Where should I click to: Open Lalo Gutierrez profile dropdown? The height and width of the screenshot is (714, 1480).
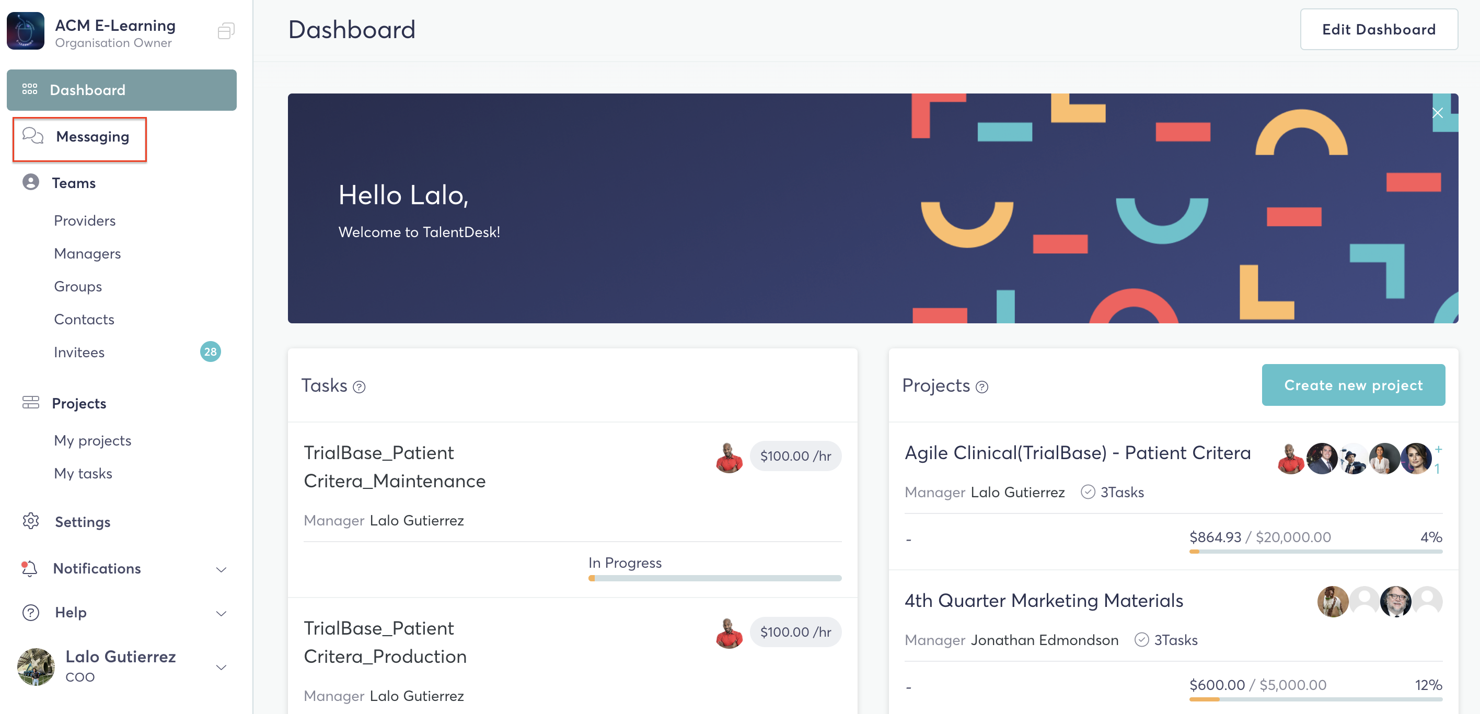coord(221,667)
